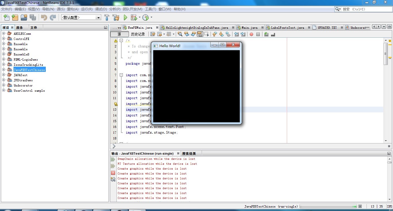Create a new file from the toolbar

coord(6,18)
